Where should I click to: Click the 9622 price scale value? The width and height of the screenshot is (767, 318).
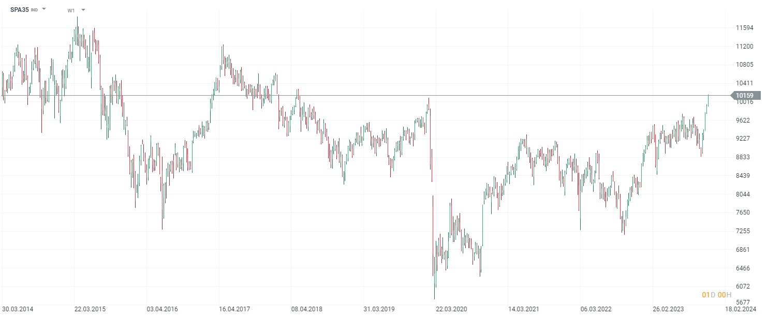tap(743, 120)
